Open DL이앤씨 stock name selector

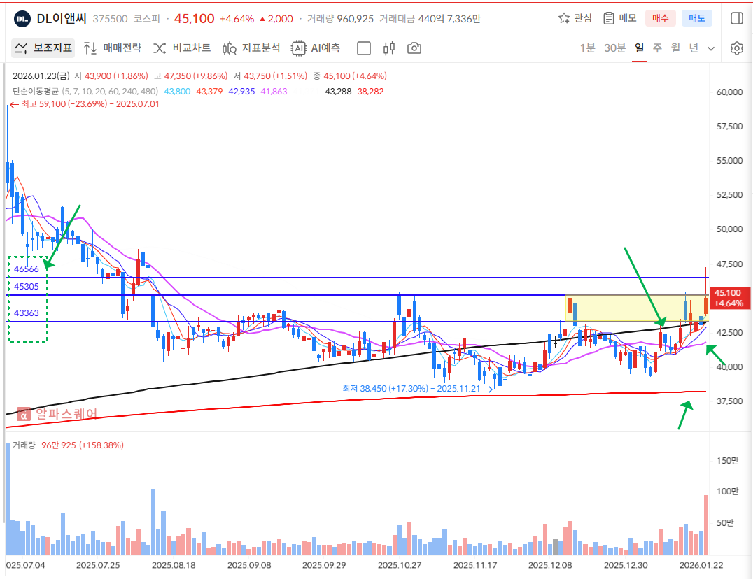pos(62,19)
